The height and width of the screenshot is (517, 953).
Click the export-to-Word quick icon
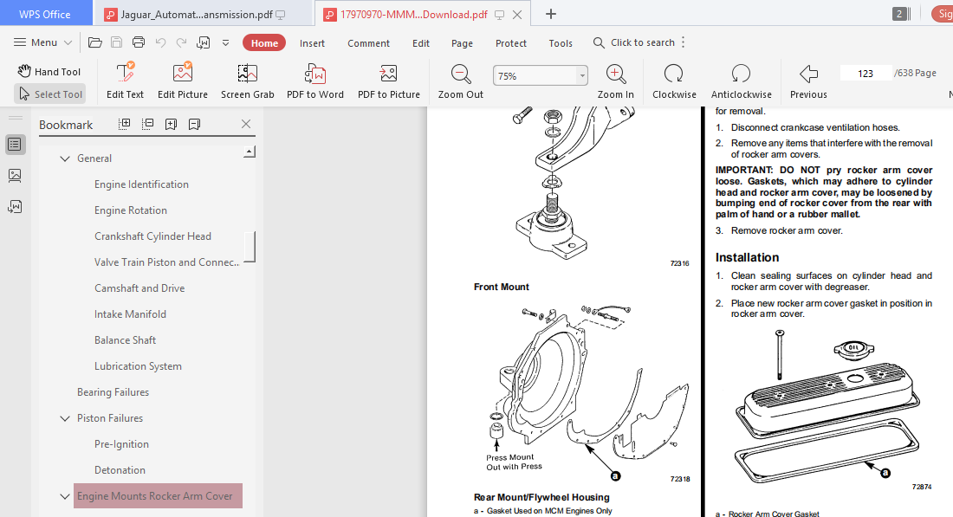(203, 42)
